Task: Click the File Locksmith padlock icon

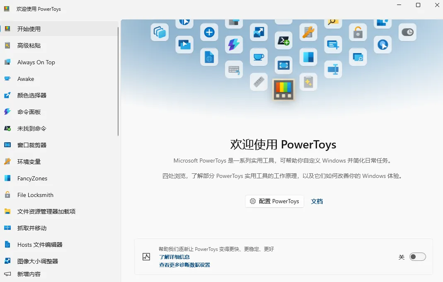Action: (7, 195)
